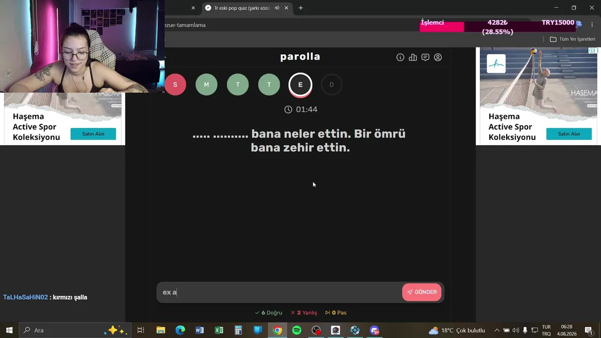Image resolution: width=601 pixels, height=338 pixels.
Task: Open the right ad's AdChoices info icon
Action: 592,50
